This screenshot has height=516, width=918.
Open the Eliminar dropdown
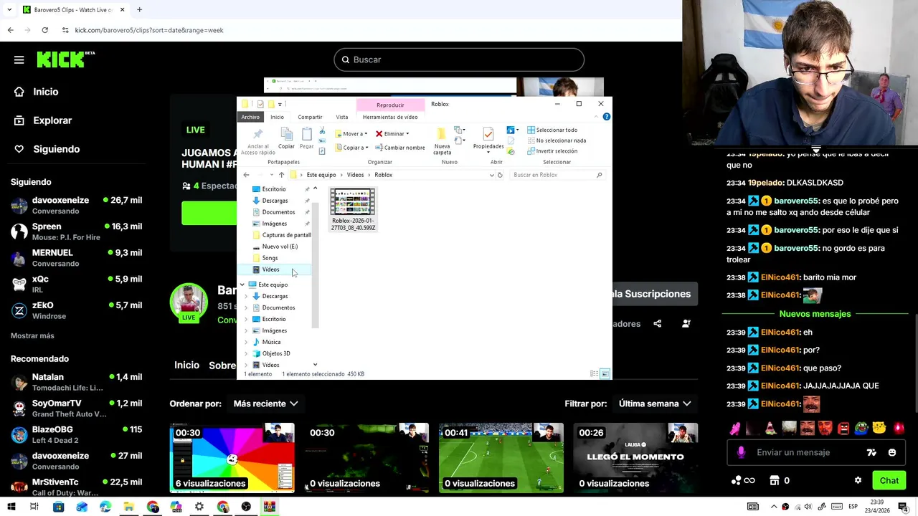pyautogui.click(x=392, y=134)
